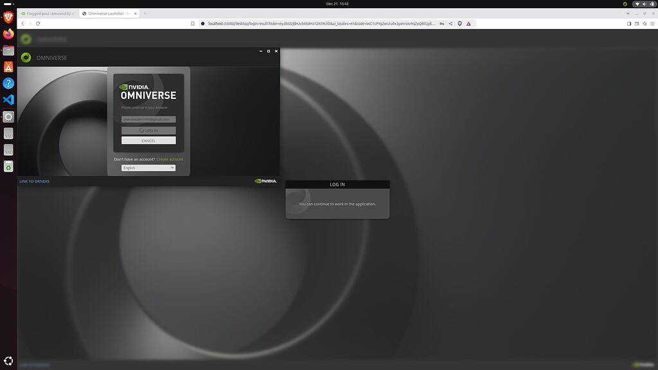The height and width of the screenshot is (370, 658).
Task: Launch Firefox from the Ubuntu dock
Action: tap(8, 35)
